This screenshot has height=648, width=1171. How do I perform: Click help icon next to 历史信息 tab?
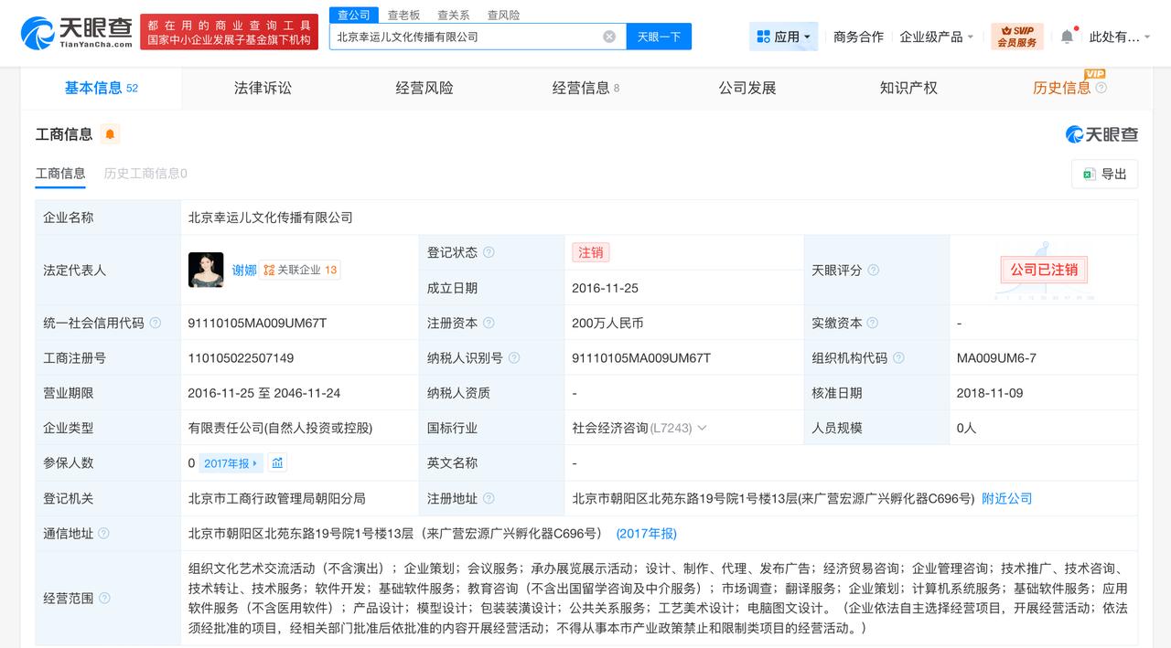(1101, 88)
